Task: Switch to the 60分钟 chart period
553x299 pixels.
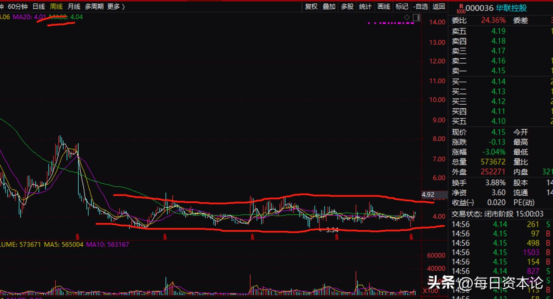Action: [18, 6]
